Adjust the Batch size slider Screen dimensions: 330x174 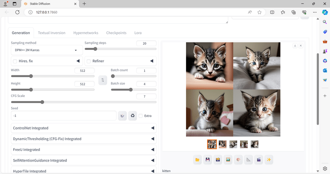tap(134, 89)
